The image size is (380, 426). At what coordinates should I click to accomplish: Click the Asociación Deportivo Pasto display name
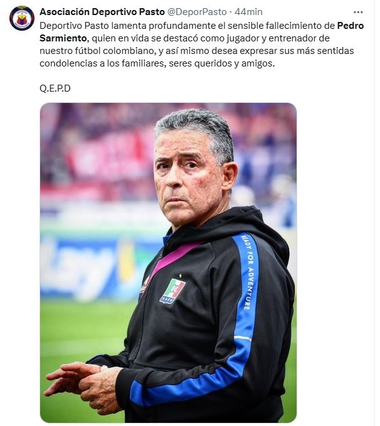(102, 12)
